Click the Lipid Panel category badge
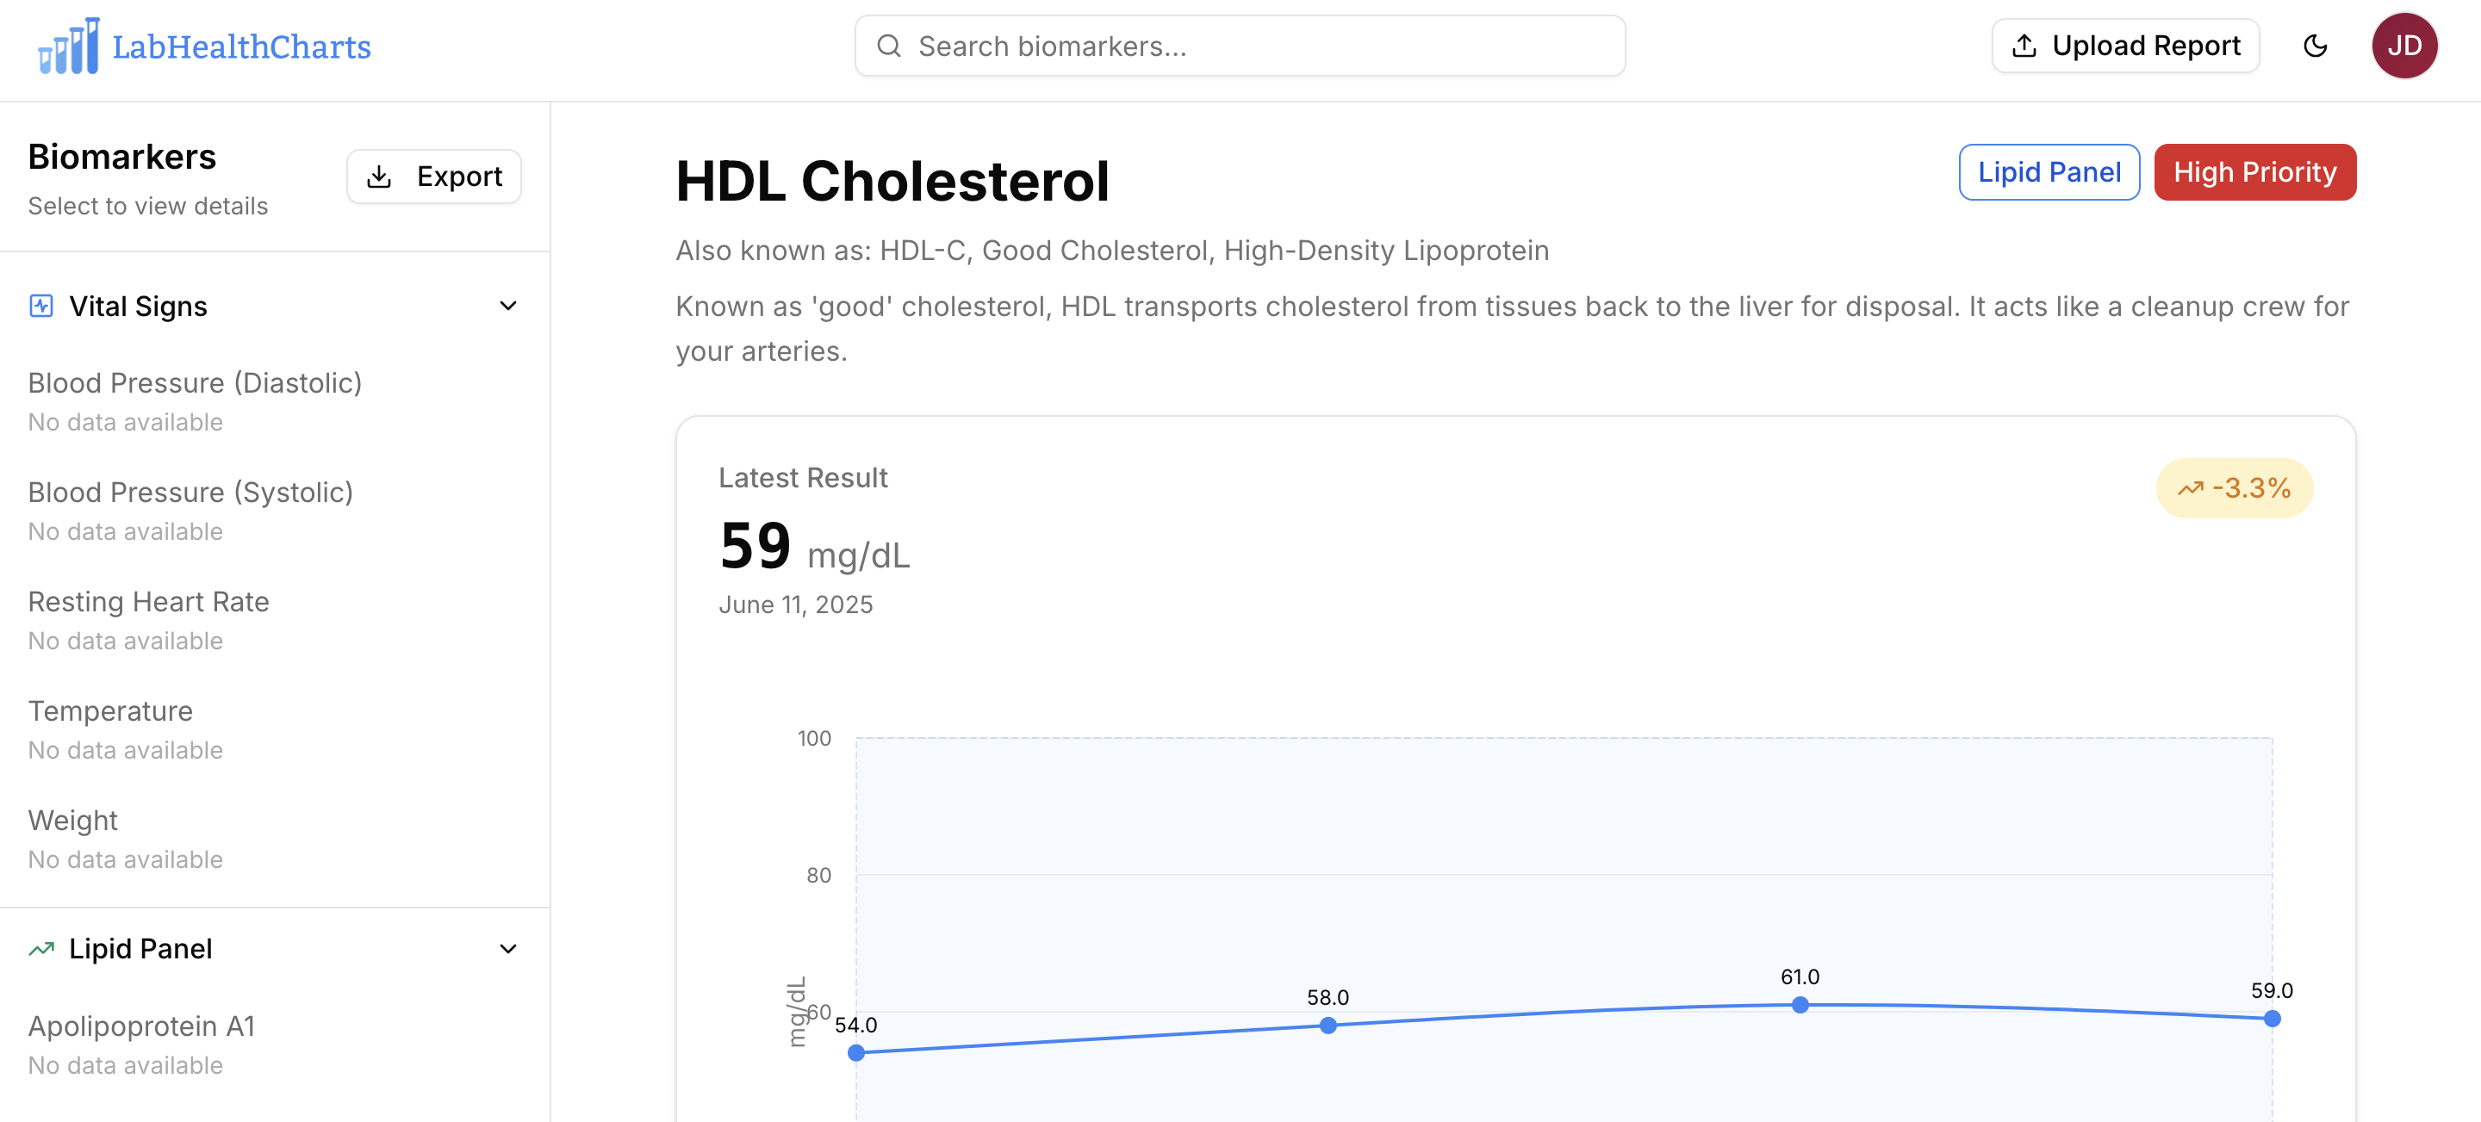2481x1122 pixels. [2049, 171]
